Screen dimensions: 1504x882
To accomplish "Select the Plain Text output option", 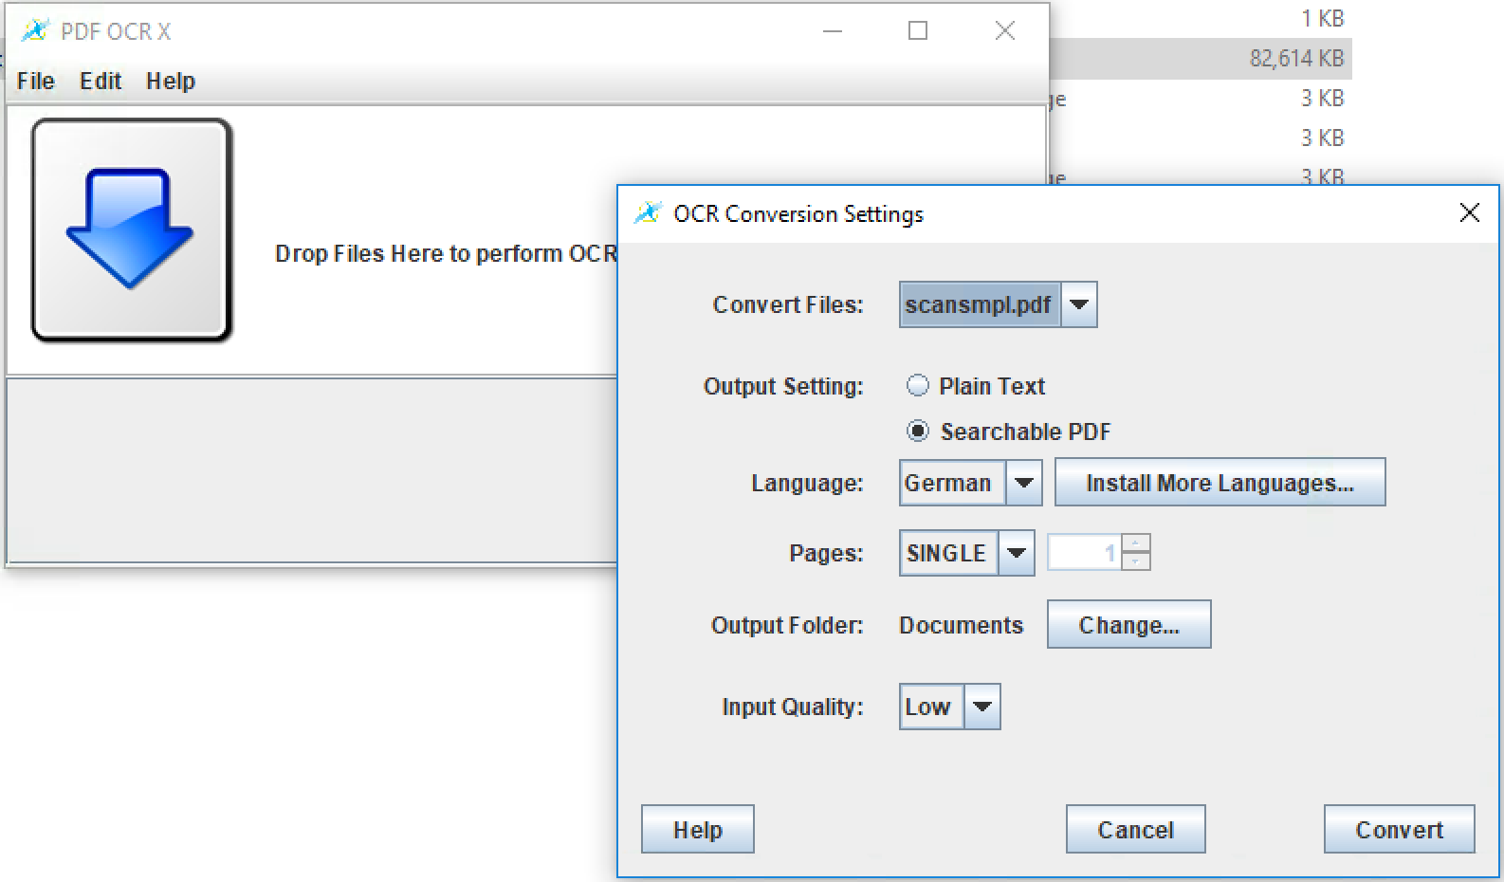I will tap(917, 386).
